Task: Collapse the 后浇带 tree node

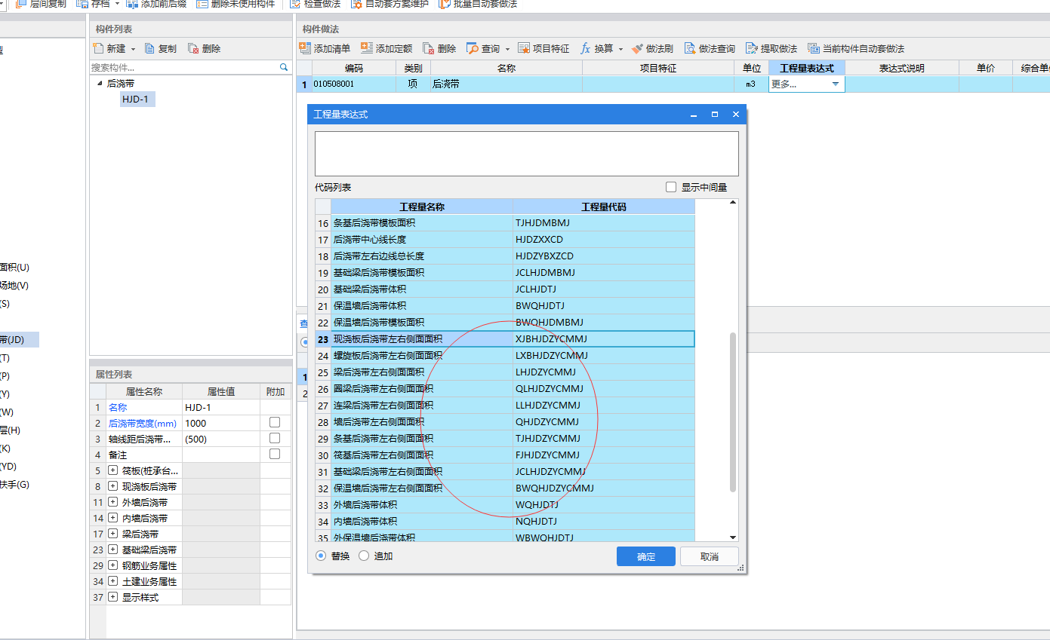Action: click(100, 84)
